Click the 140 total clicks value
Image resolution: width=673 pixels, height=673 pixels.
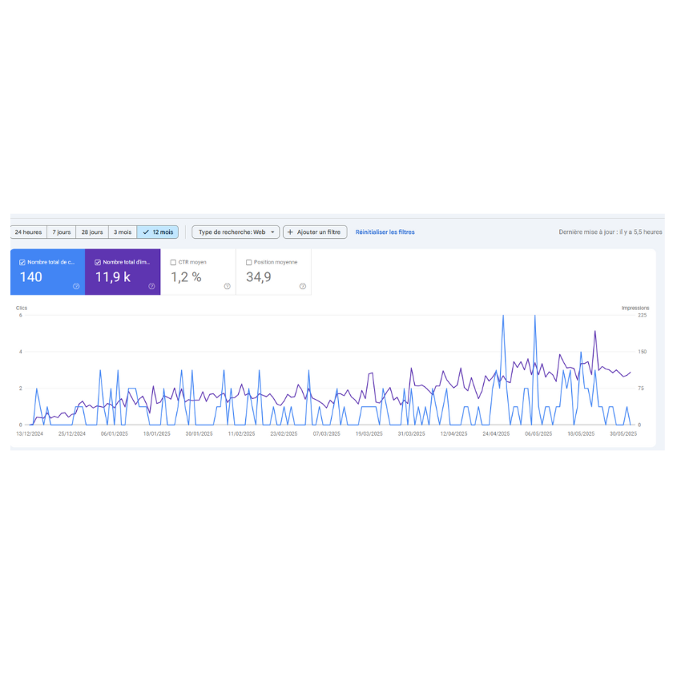click(31, 277)
